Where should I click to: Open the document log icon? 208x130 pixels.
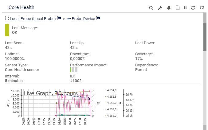(x=177, y=8)
